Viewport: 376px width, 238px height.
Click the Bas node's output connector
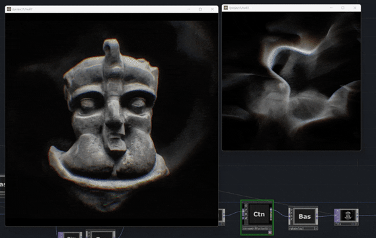(317, 216)
